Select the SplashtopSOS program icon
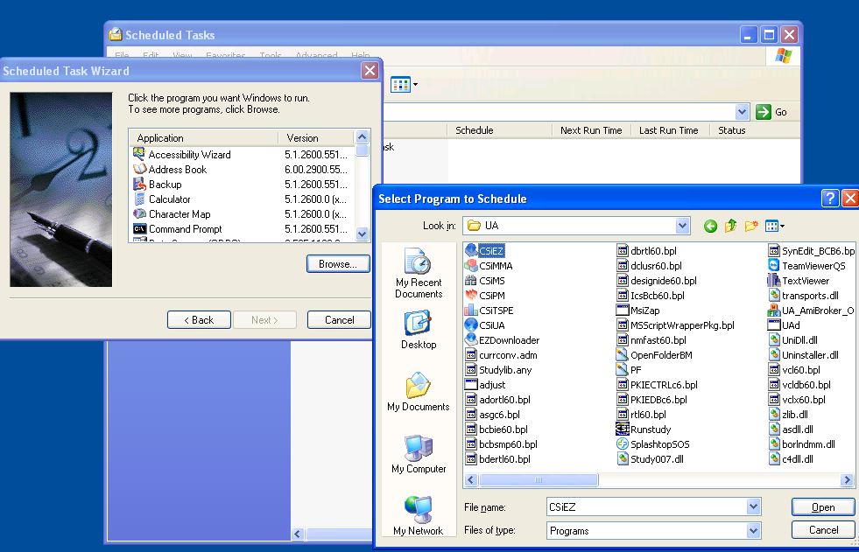The width and height of the screenshot is (859, 552). pyautogui.click(x=623, y=444)
